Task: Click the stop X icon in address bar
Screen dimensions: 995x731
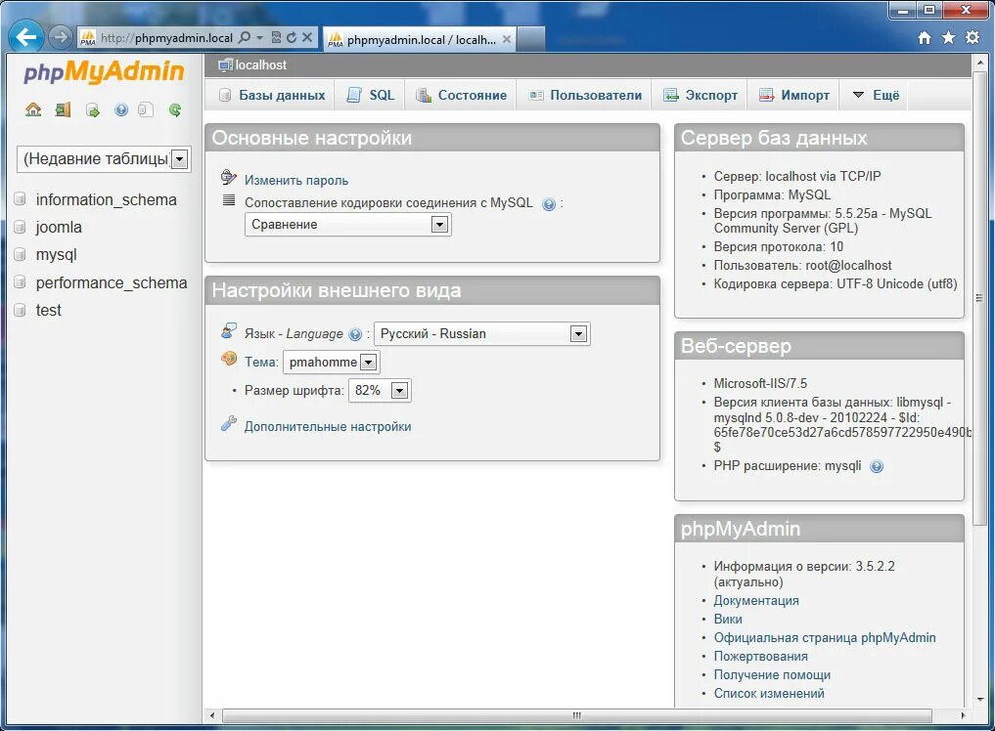Action: coord(307,37)
